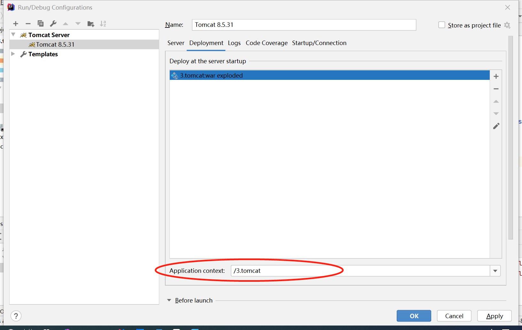The image size is (522, 330).
Task: Confirm with the OK button
Action: [414, 316]
